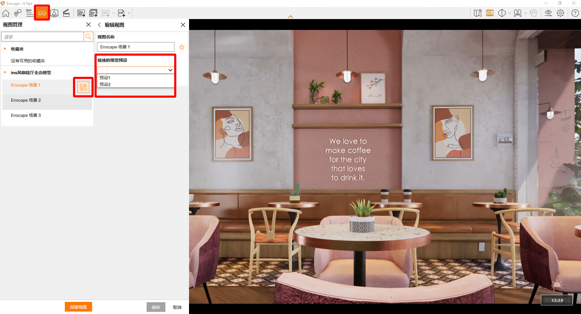Close the 编辑视图 panel
The width and height of the screenshot is (581, 314).
click(183, 25)
